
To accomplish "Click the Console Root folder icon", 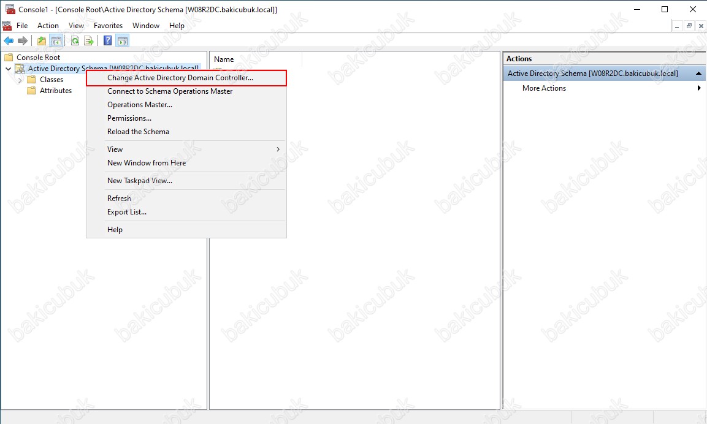I will pos(9,57).
